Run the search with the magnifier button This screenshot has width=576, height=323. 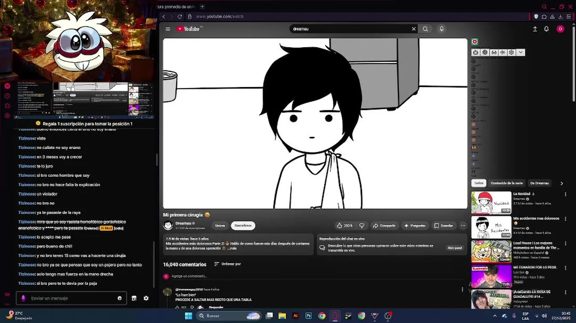pyautogui.click(x=425, y=29)
